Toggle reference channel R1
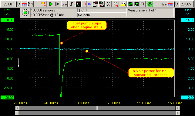The height and width of the screenshot is (116, 195). coord(84,4)
